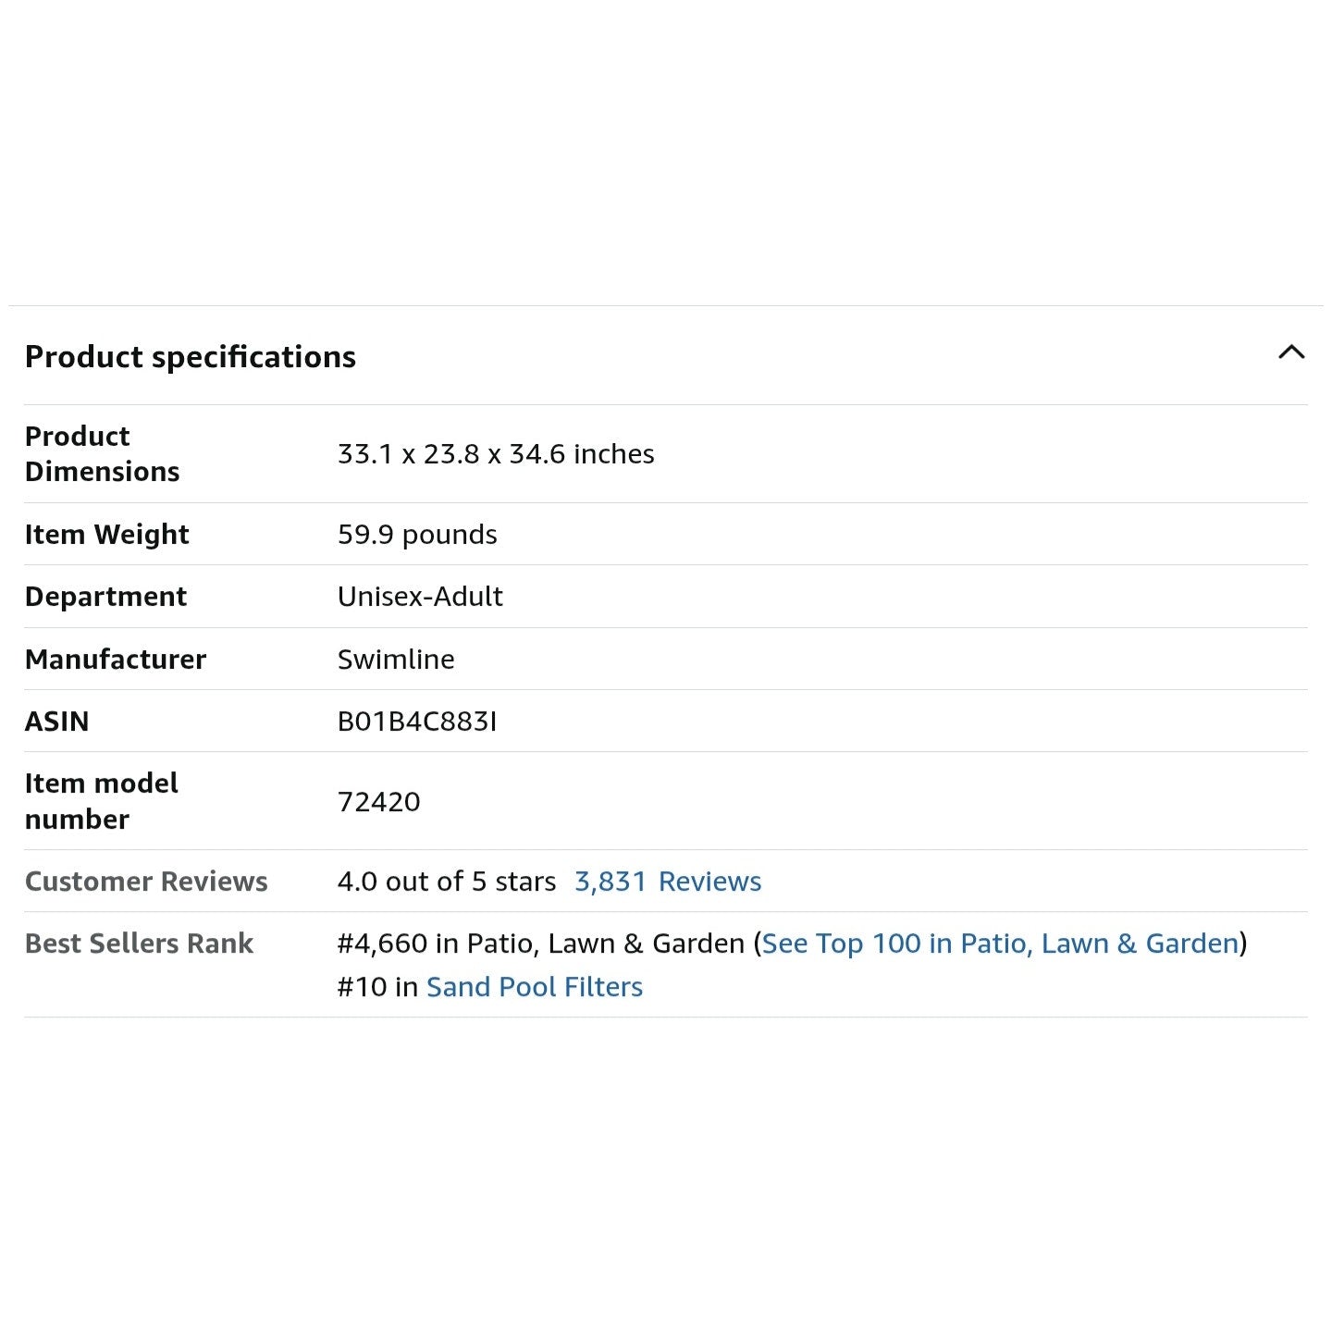Click the 33.1 x 23.8 x 34.6 inches value
Screen dimensions: 1332x1332
pos(496,454)
